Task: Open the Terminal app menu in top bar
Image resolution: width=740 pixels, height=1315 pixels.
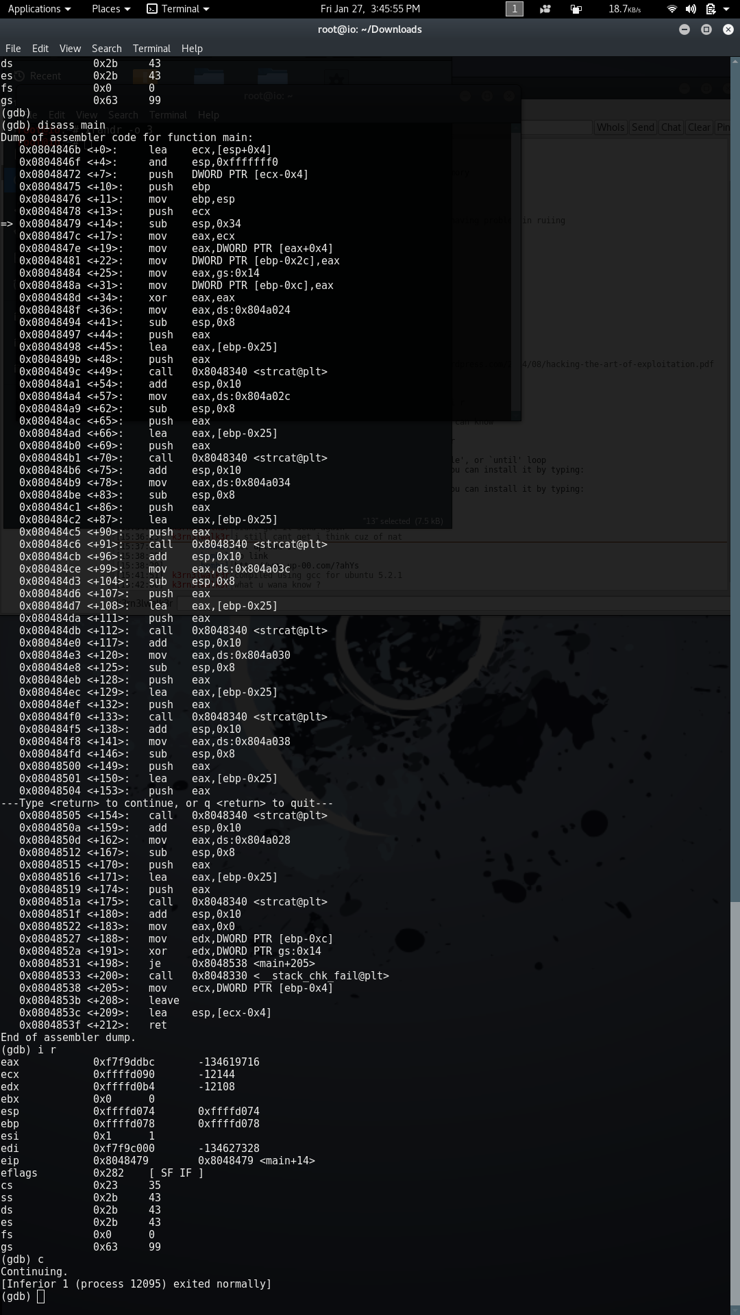Action: pos(178,9)
